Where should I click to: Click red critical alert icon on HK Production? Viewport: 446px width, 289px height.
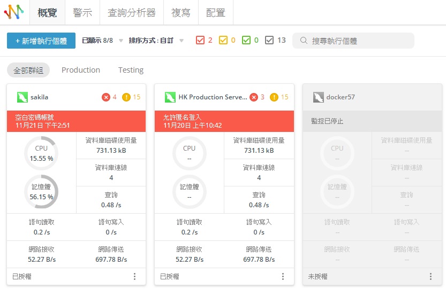pos(253,97)
